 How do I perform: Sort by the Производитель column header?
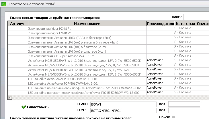pyautogui.click(x=160, y=24)
